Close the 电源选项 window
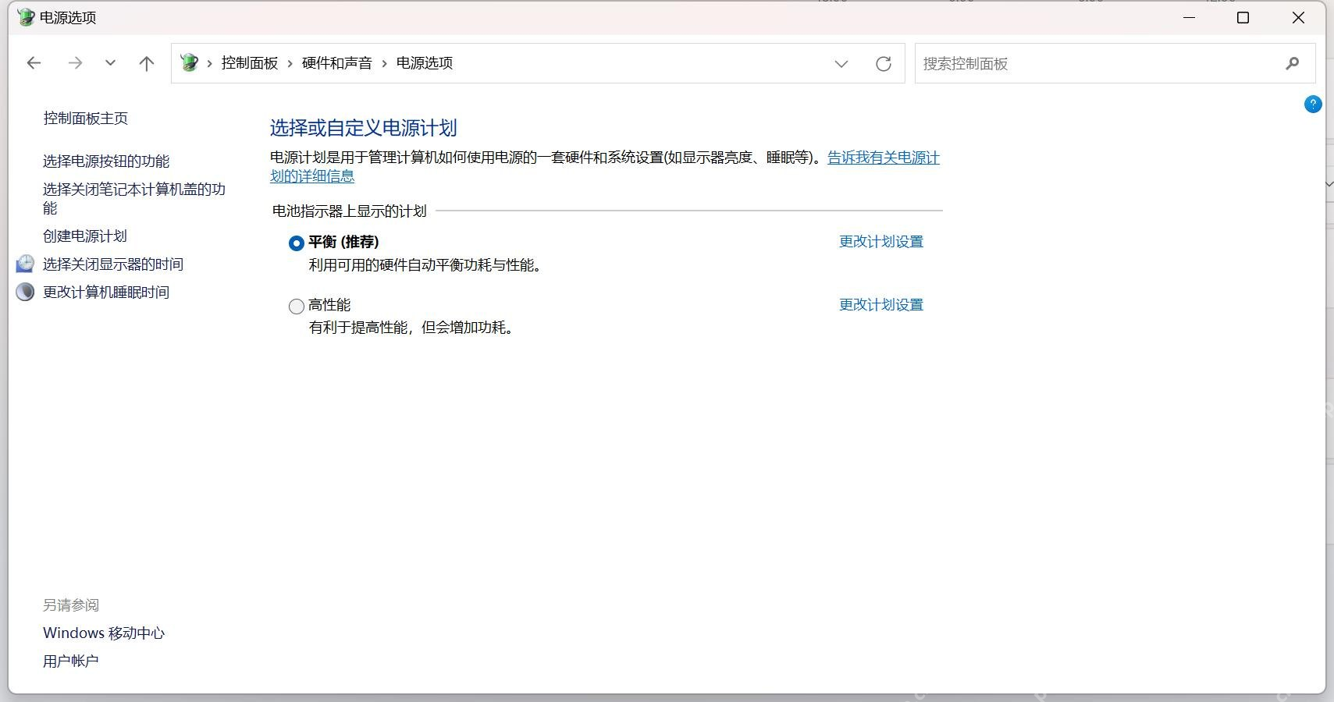Screen dimensions: 1334x702 tap(1298, 17)
